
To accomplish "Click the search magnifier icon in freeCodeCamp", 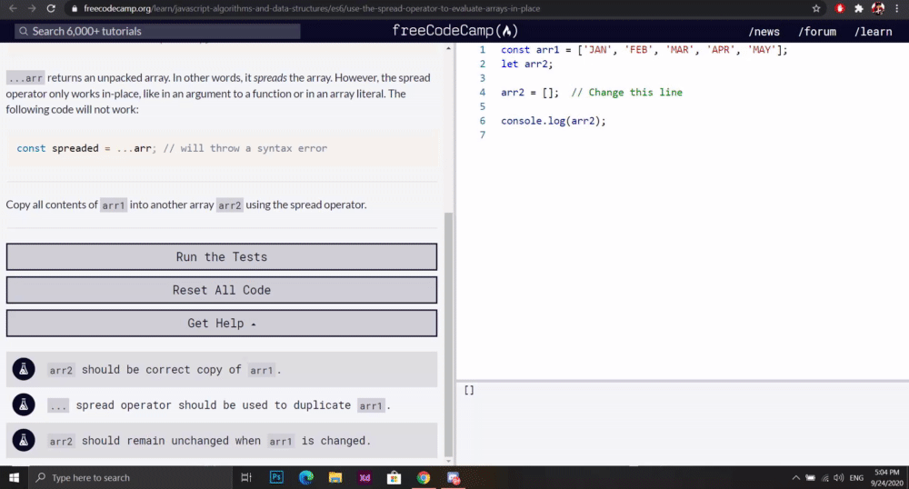I will 24,31.
